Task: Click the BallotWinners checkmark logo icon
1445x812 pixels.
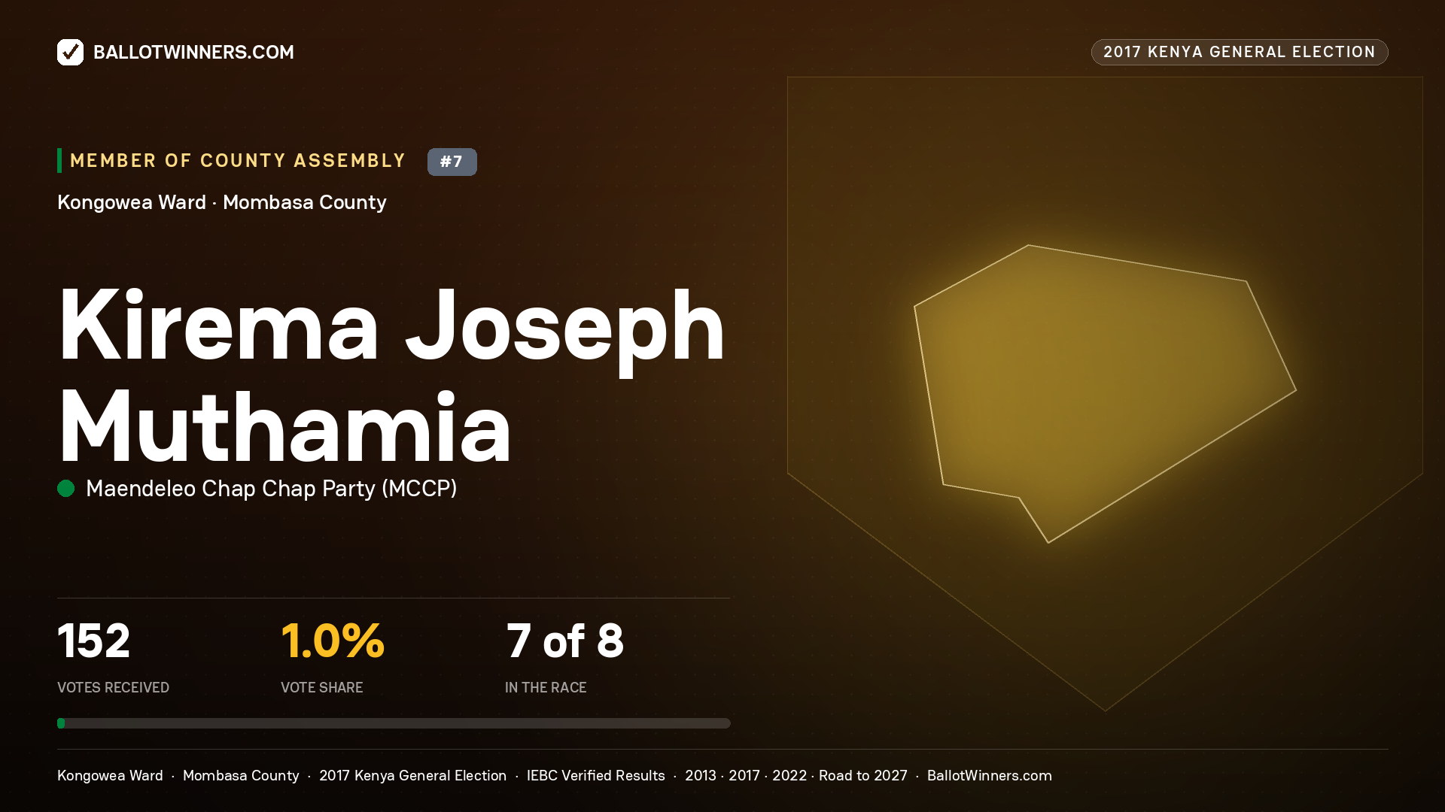Action: (70, 52)
